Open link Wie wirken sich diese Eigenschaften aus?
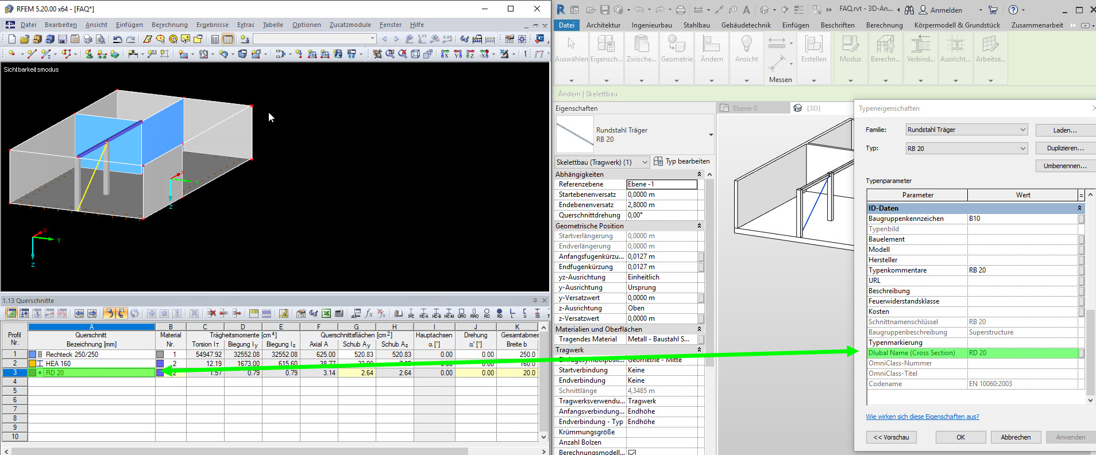The height and width of the screenshot is (455, 1096). 923,417
